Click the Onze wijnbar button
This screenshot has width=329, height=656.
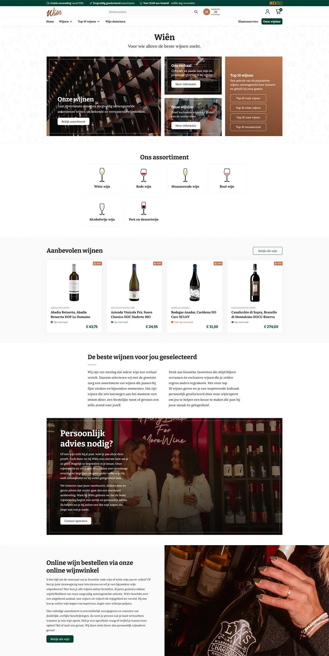click(272, 21)
